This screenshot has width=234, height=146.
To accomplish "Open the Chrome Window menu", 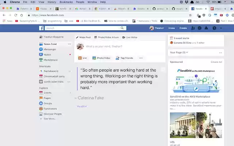I will point(92,2).
